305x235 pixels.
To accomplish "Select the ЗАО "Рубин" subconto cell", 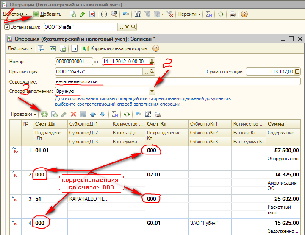I will click(210, 223).
